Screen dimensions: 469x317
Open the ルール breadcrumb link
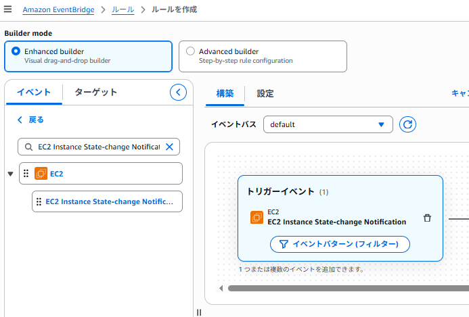click(123, 9)
